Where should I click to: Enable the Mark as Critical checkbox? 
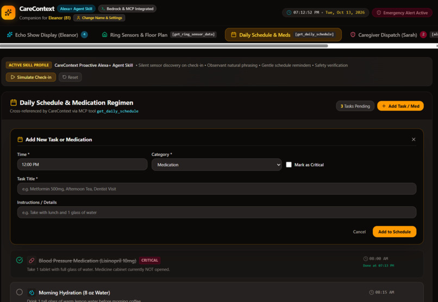tap(289, 165)
